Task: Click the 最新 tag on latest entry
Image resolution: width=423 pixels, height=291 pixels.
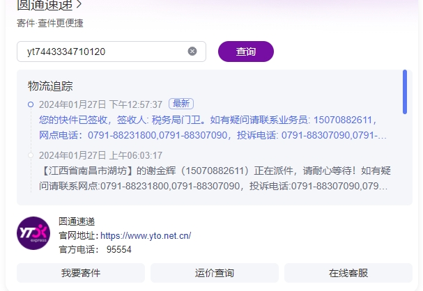Action: 181,104
